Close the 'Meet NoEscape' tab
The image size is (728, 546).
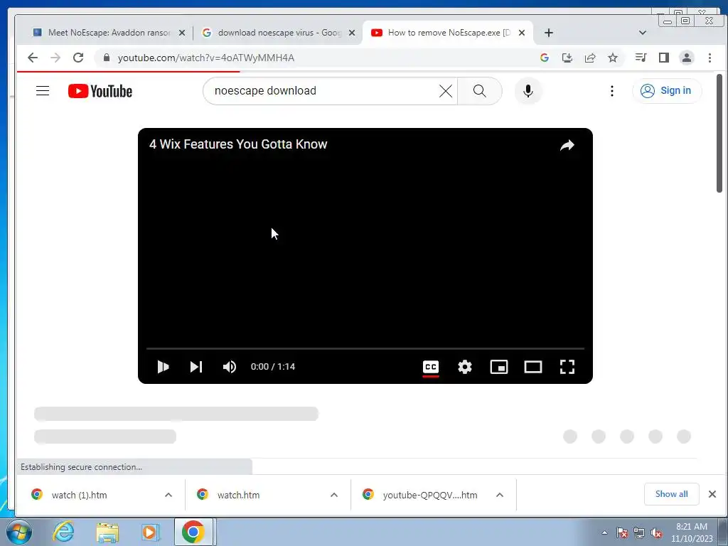(182, 33)
